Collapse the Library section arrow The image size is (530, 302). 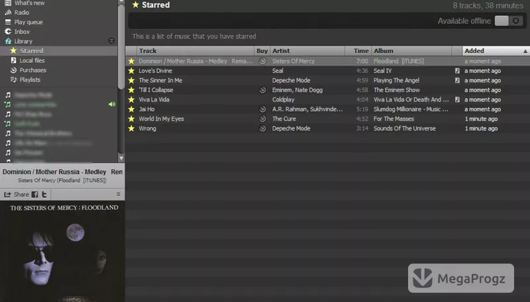pyautogui.click(x=111, y=41)
